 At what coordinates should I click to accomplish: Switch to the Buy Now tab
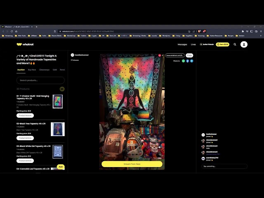pos(32,70)
